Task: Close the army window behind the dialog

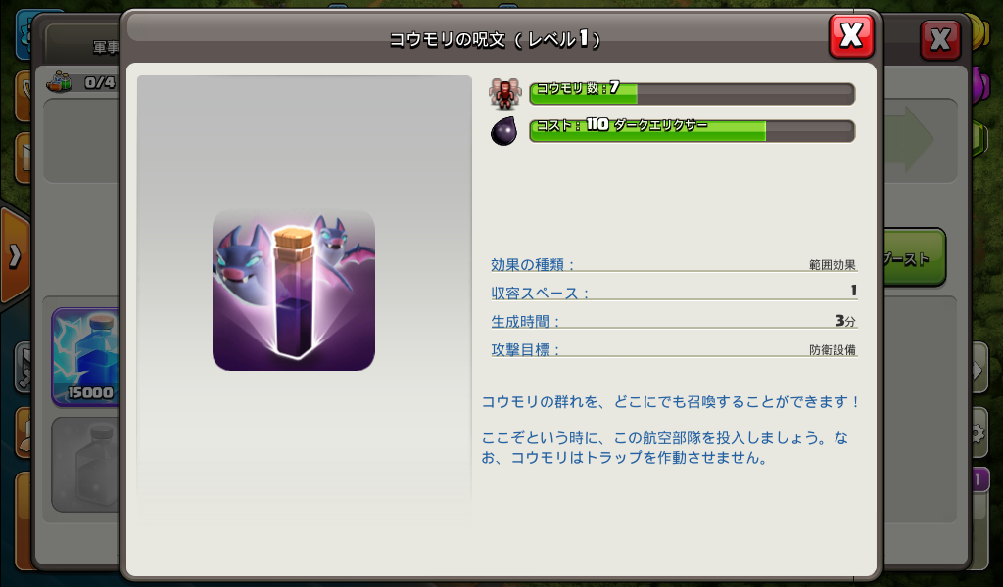Action: coord(940,40)
